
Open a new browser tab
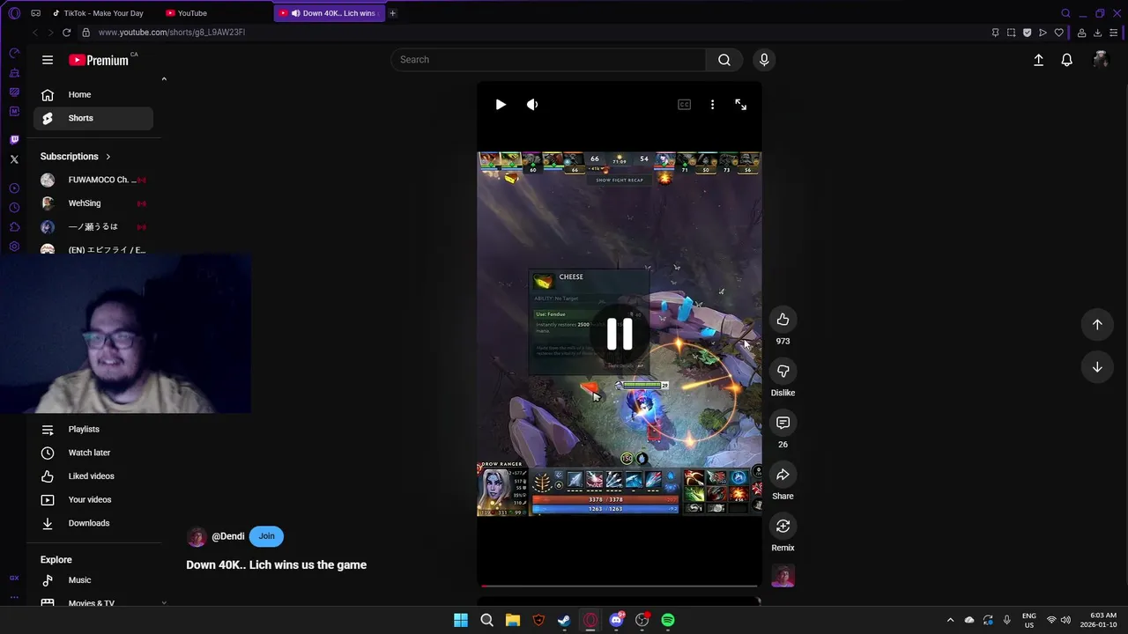(392, 13)
